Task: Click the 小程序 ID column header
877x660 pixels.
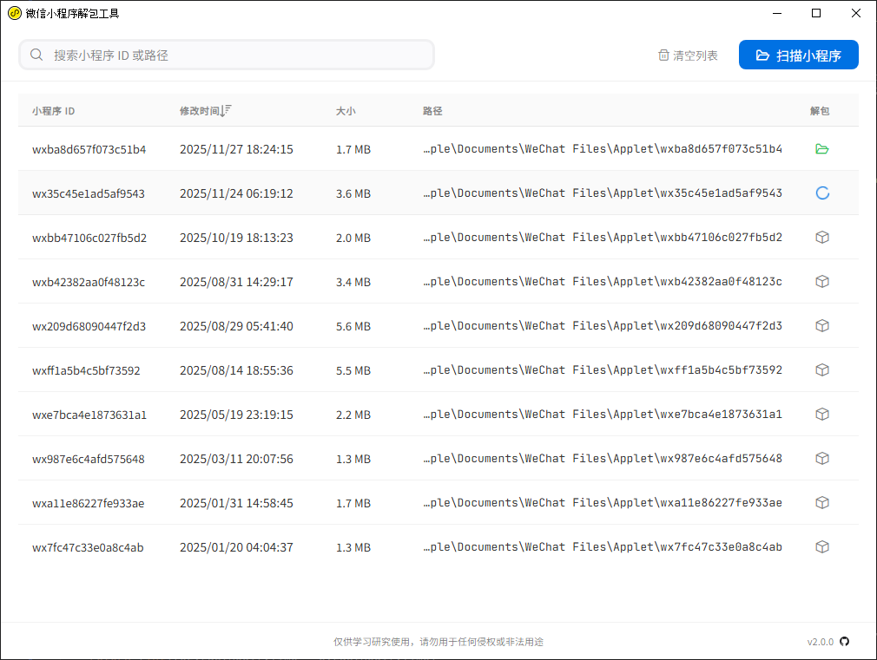Action: pos(54,111)
